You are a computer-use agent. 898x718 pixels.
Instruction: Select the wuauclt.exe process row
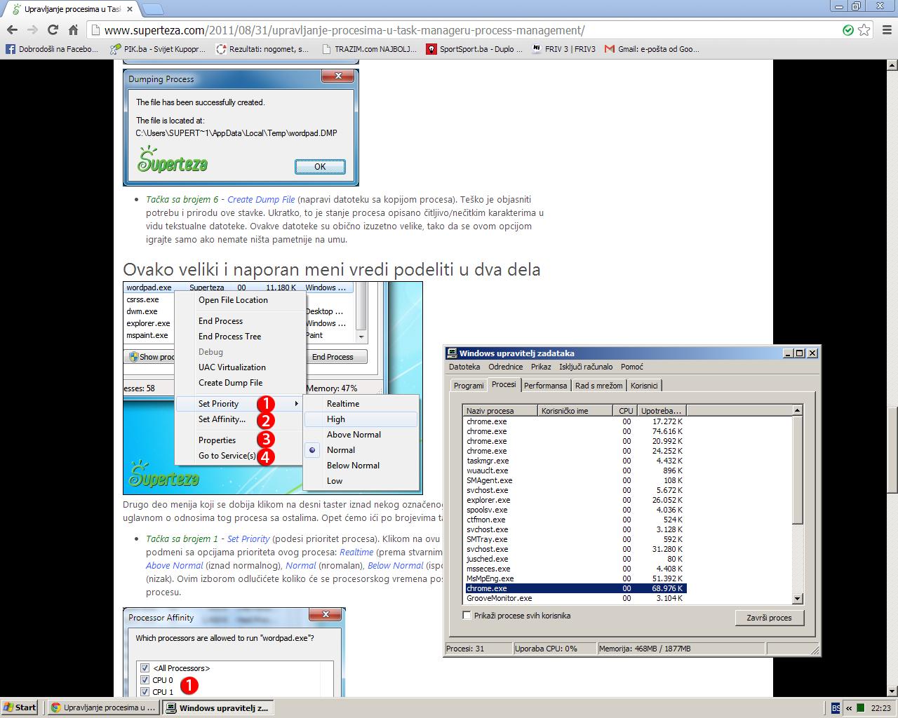575,470
